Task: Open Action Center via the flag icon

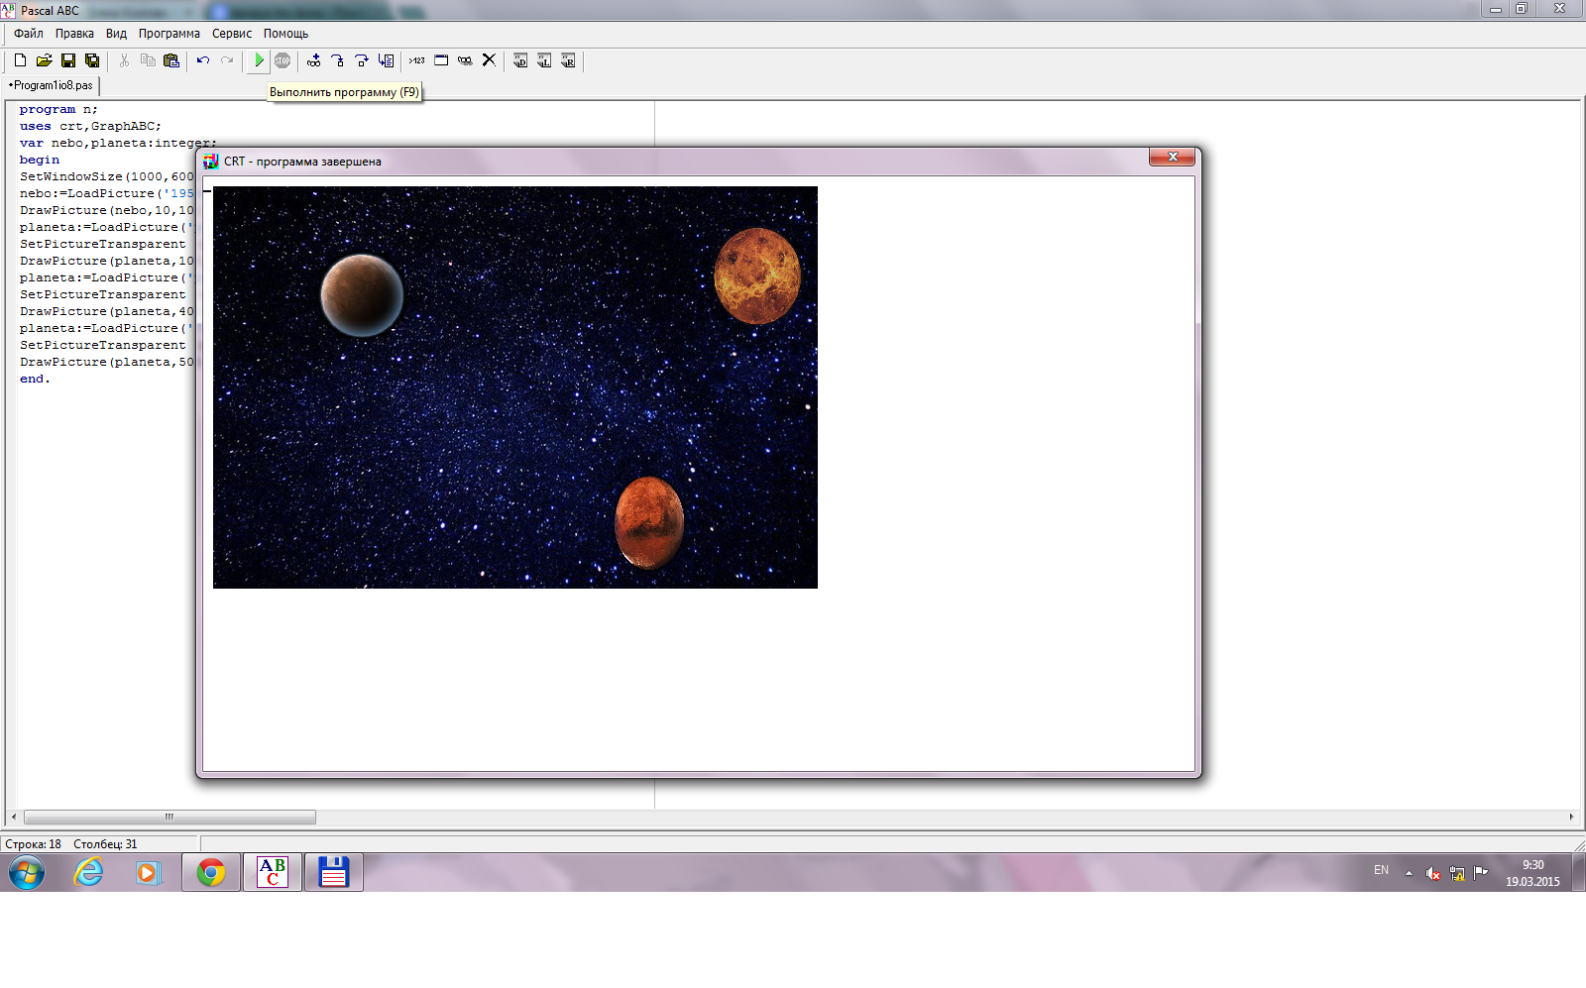Action: [x=1481, y=873]
